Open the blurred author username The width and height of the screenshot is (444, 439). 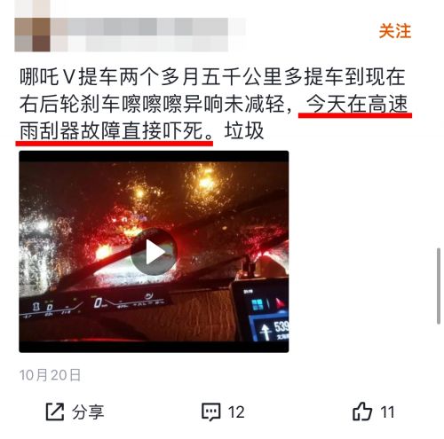148,35
